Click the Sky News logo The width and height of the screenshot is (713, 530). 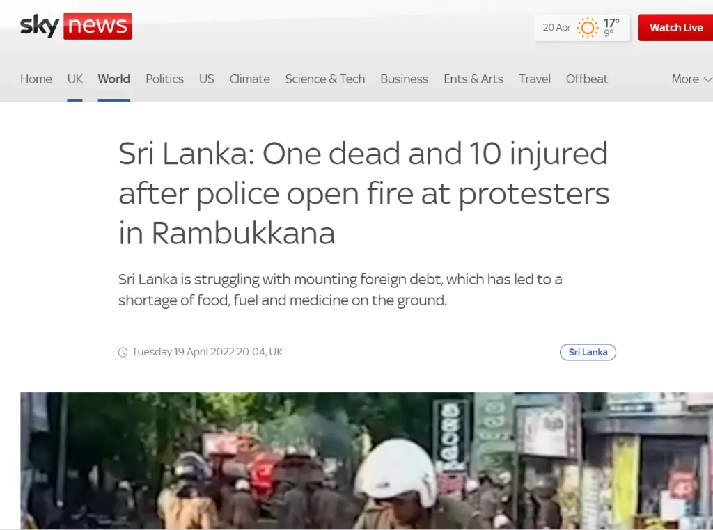(x=76, y=26)
